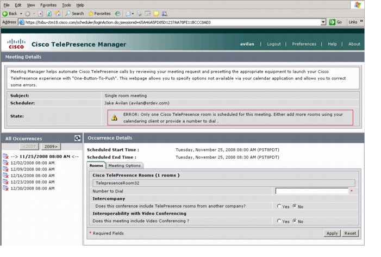Switch to the Meeting Options tab

point(124,165)
